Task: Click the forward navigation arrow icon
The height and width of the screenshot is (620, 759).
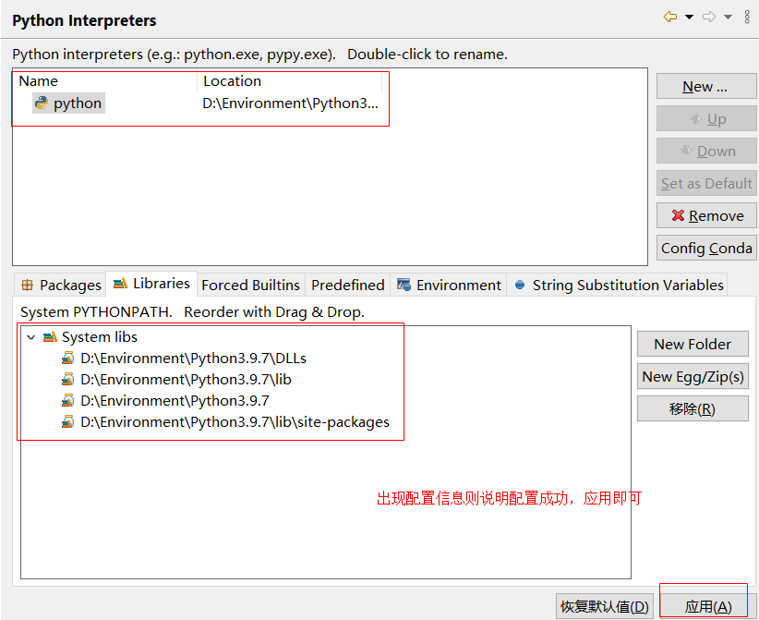Action: pyautogui.click(x=709, y=17)
